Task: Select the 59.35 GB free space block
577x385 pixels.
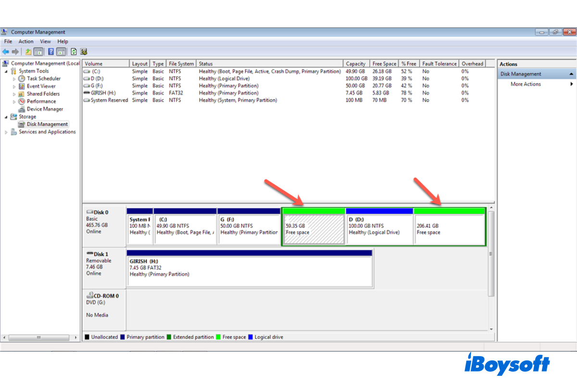Action: tap(314, 229)
